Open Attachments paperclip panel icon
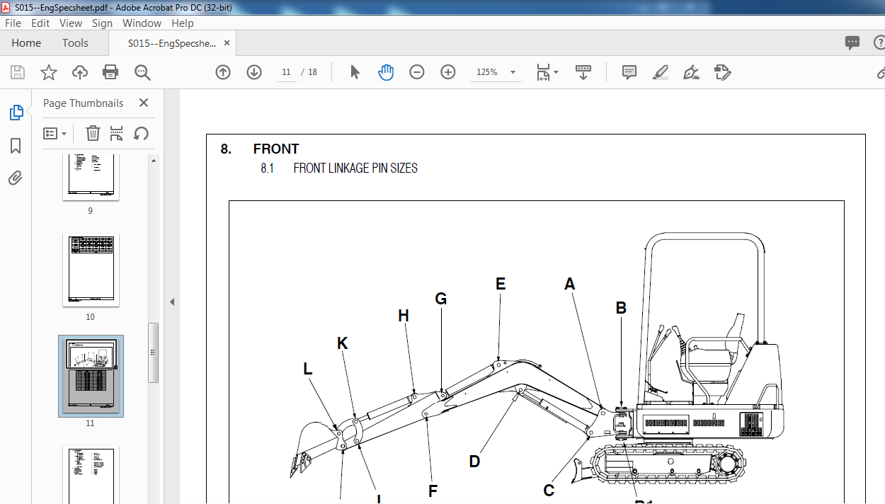Screen dimensions: 885x504 tap(16, 178)
